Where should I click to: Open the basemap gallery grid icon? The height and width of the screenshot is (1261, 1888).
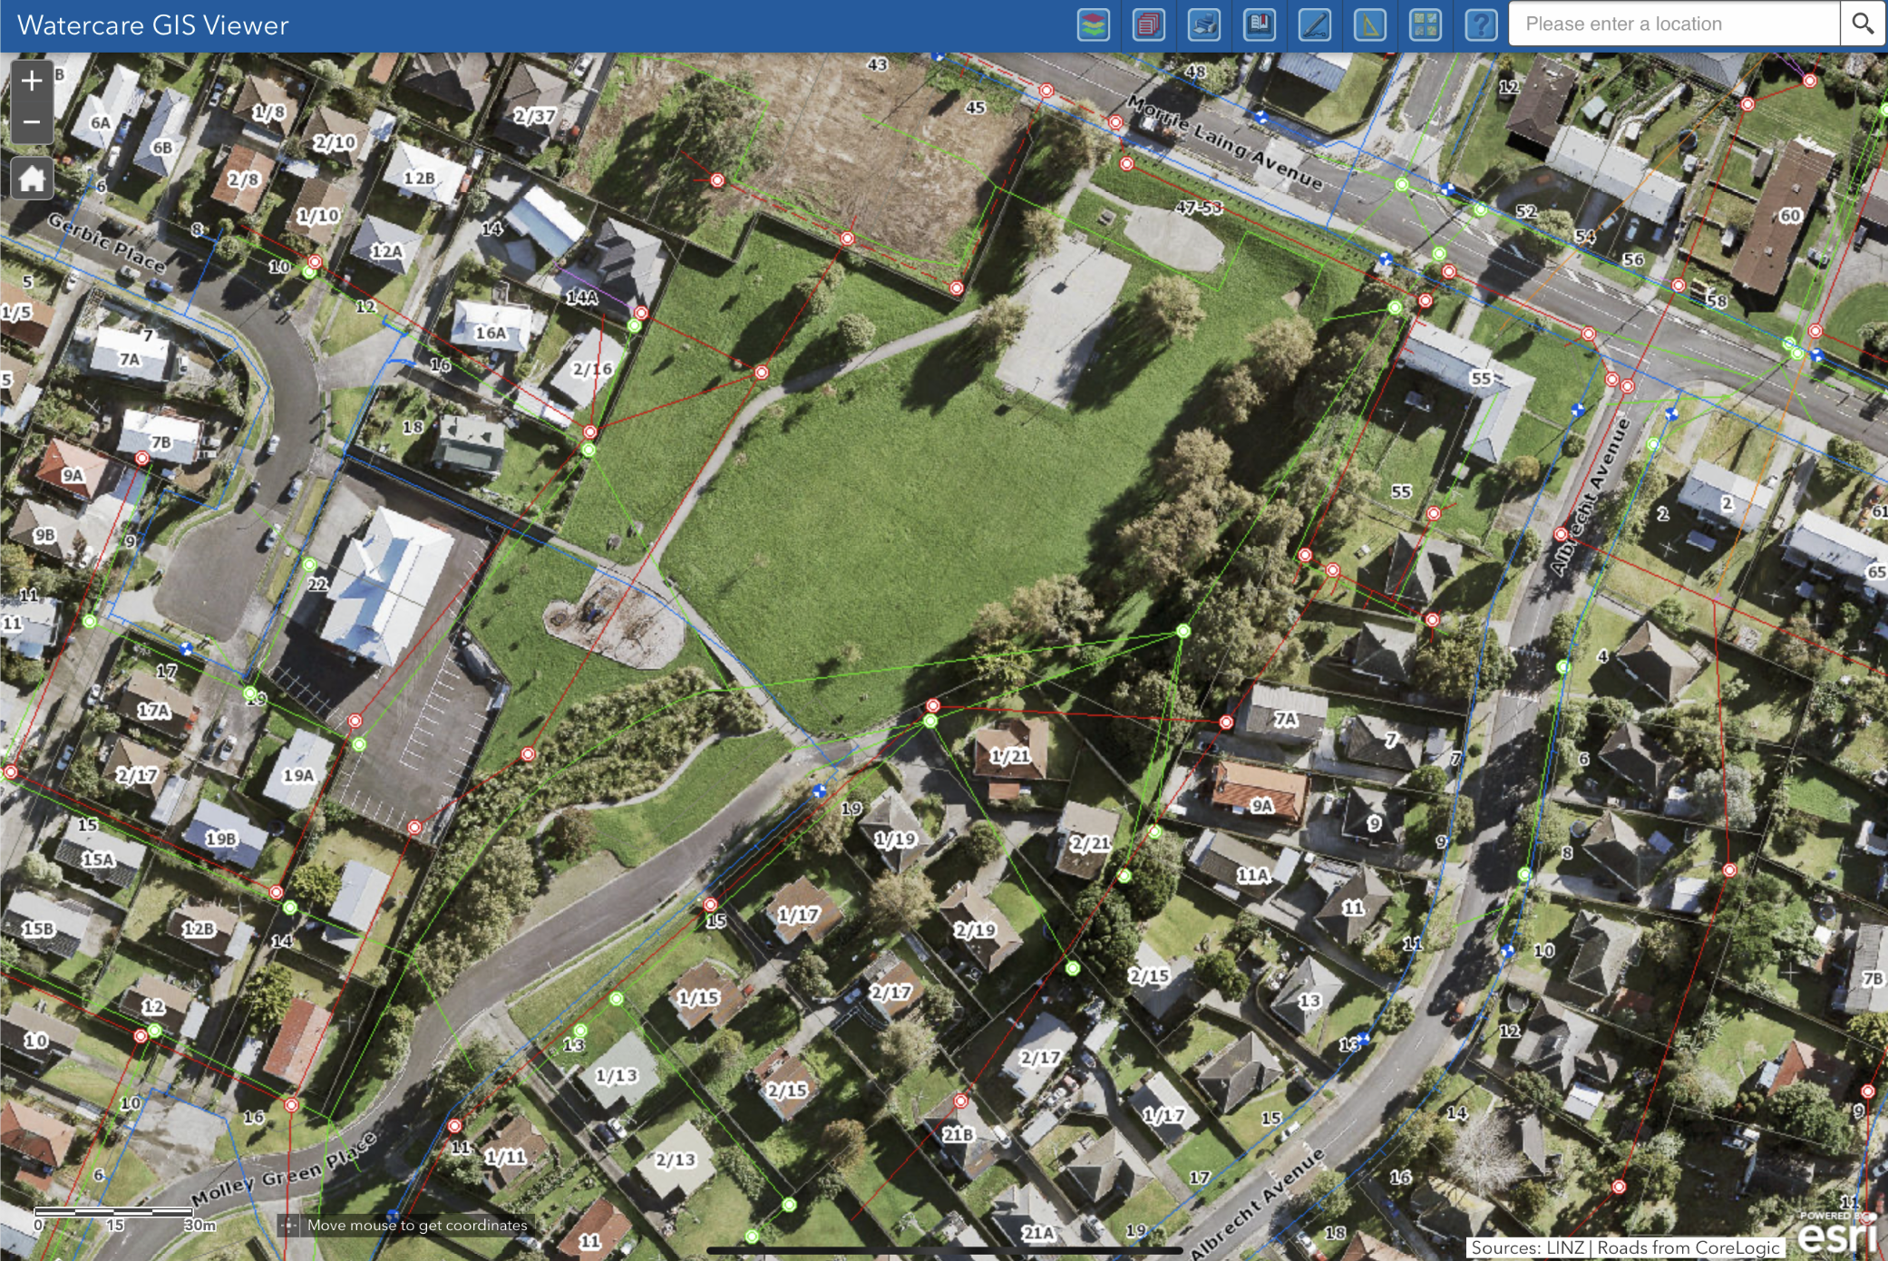click(x=1426, y=24)
